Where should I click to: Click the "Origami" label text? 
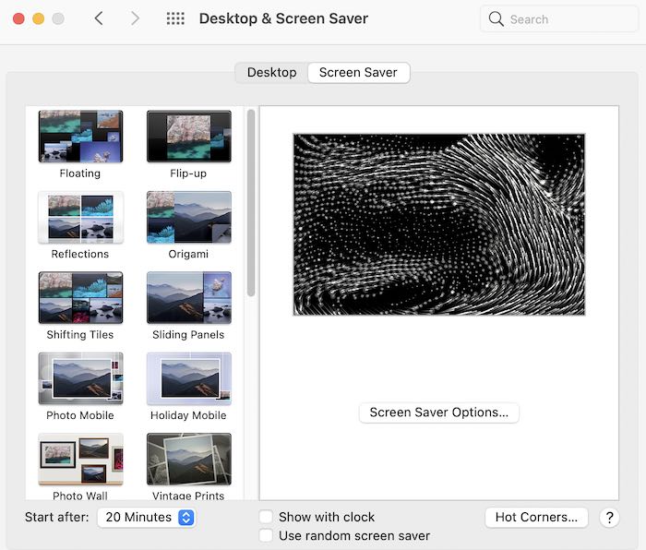pos(188,254)
